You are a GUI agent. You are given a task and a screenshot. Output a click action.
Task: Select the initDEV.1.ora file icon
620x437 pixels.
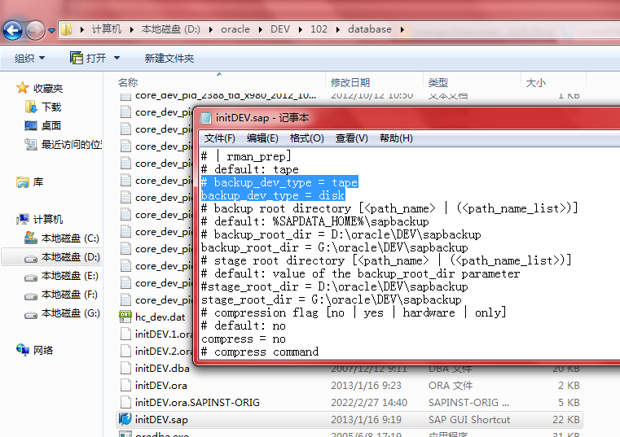125,334
